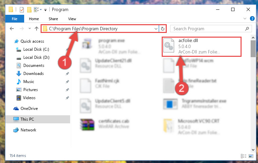Select the acfolie.dll file
Image resolution: width=258 pixels, height=163 pixels.
202,47
